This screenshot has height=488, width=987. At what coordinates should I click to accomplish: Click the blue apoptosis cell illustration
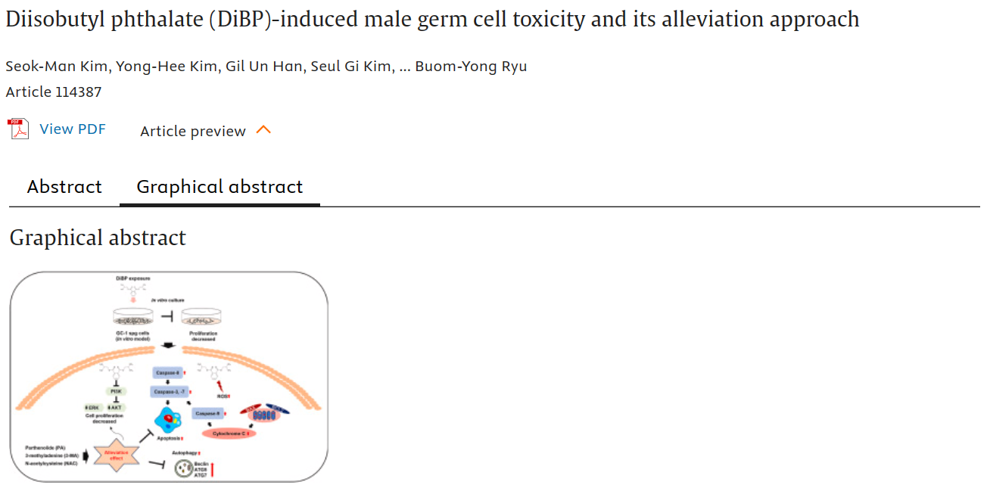click(x=167, y=419)
